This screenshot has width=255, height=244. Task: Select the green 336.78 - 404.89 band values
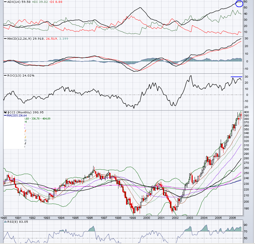pyautogui.click(x=41, y=118)
